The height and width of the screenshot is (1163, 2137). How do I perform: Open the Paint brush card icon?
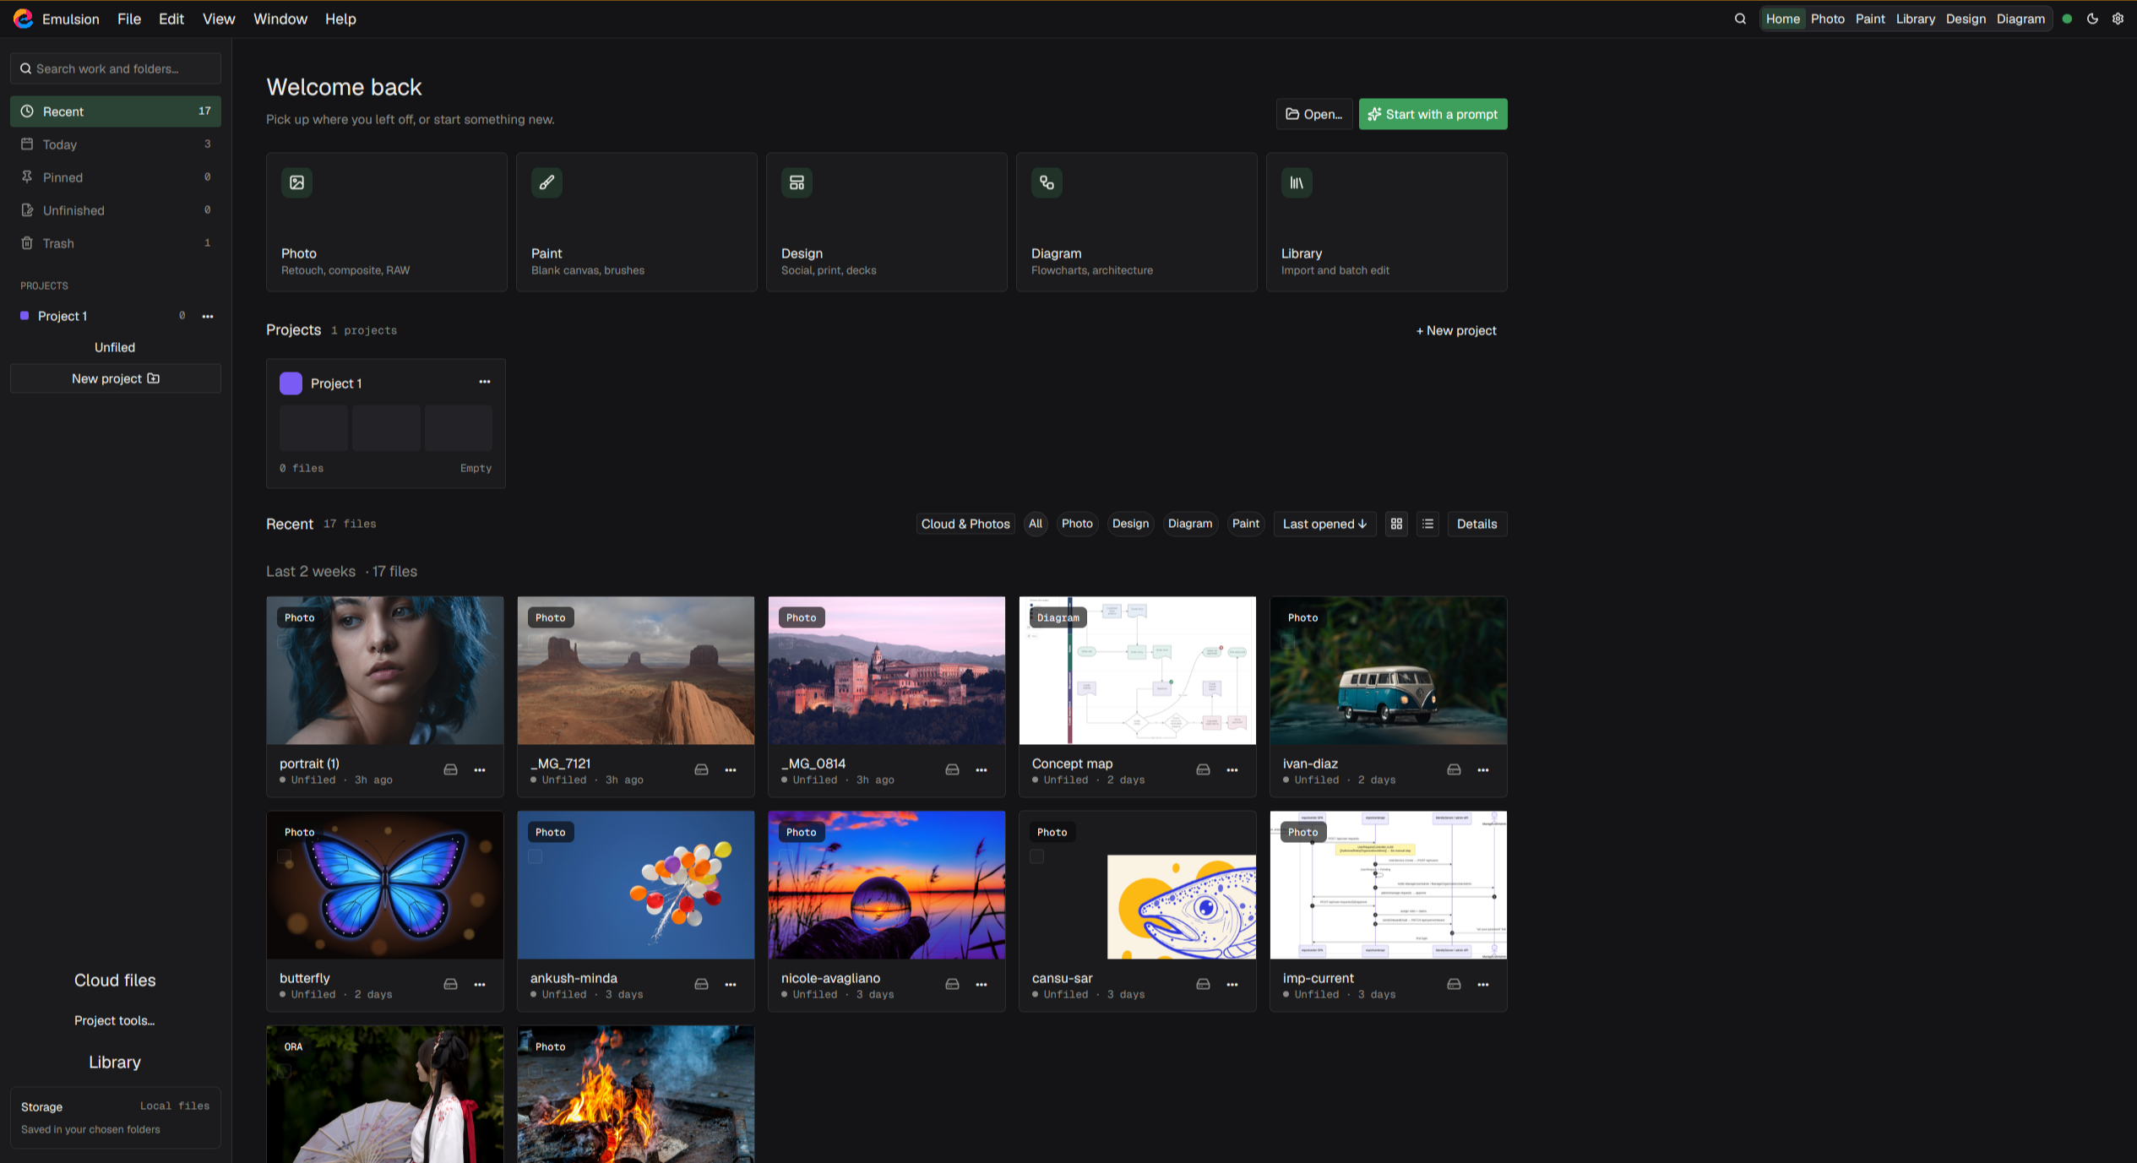[x=546, y=182]
